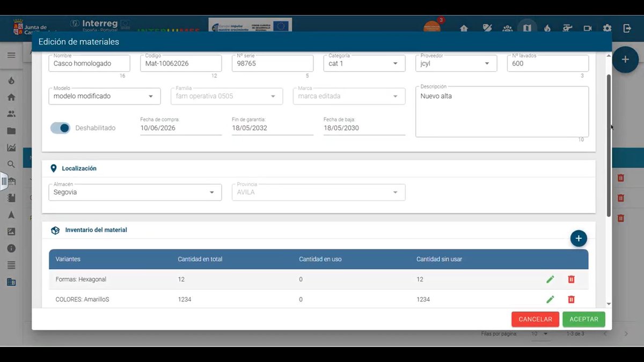Click the Cantidad sin usar column header
Viewport: 644px width, 362px height.
point(439,259)
